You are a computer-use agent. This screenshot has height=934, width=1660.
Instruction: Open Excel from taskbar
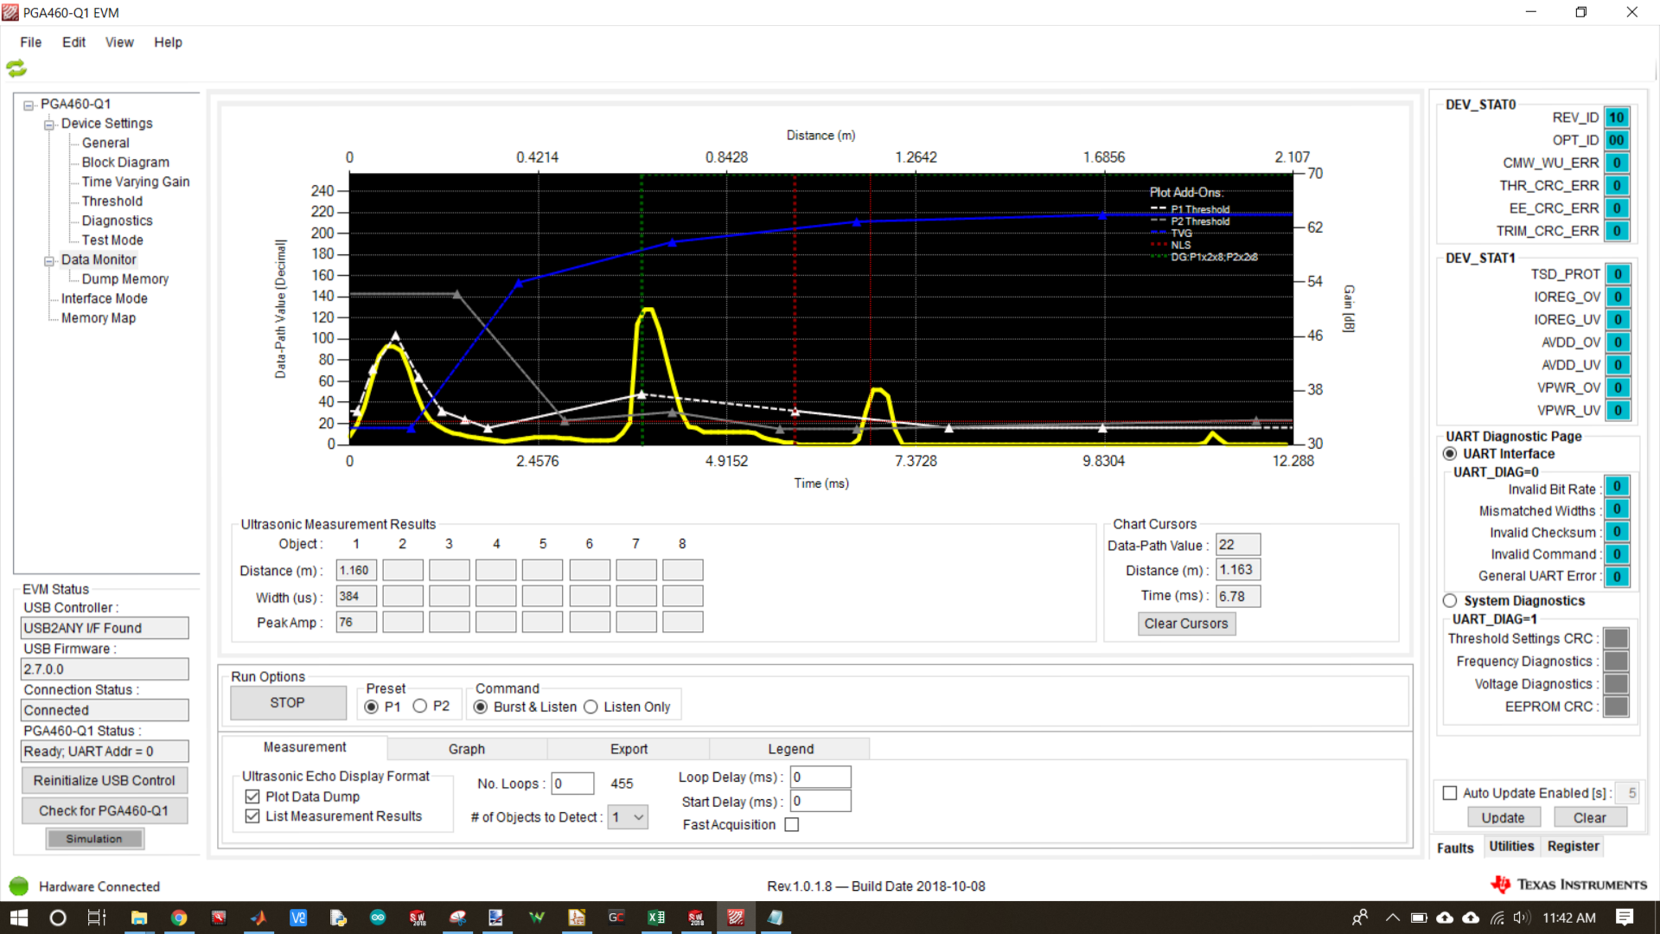(x=656, y=918)
